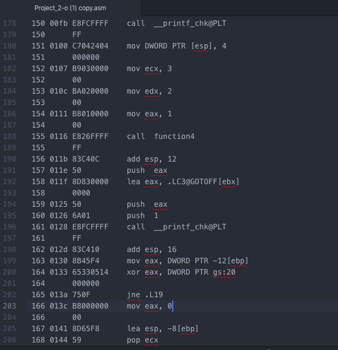338x350 pixels.
Task: Click 'function4' in the call instruction
Action: click(x=174, y=136)
